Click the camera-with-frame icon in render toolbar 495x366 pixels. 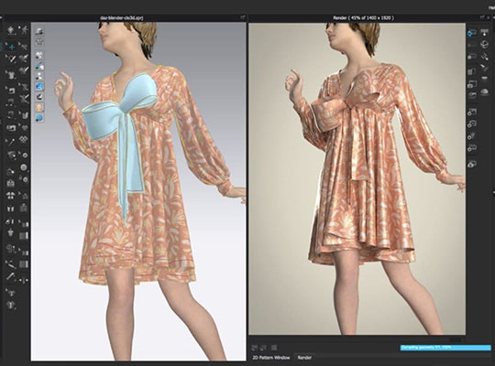point(472,84)
